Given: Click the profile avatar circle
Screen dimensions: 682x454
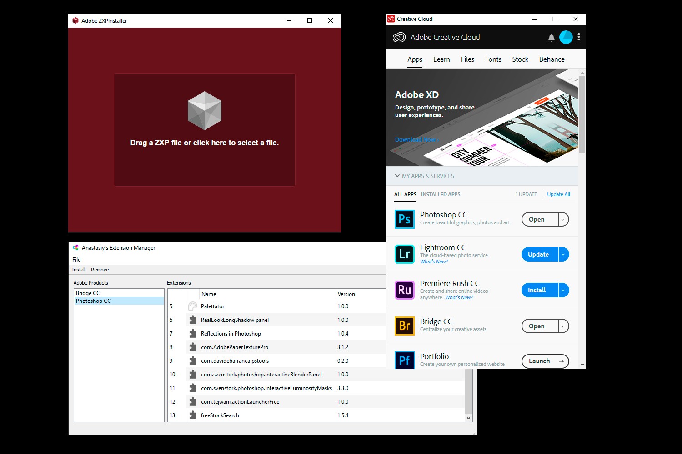Looking at the screenshot, I should point(566,37).
